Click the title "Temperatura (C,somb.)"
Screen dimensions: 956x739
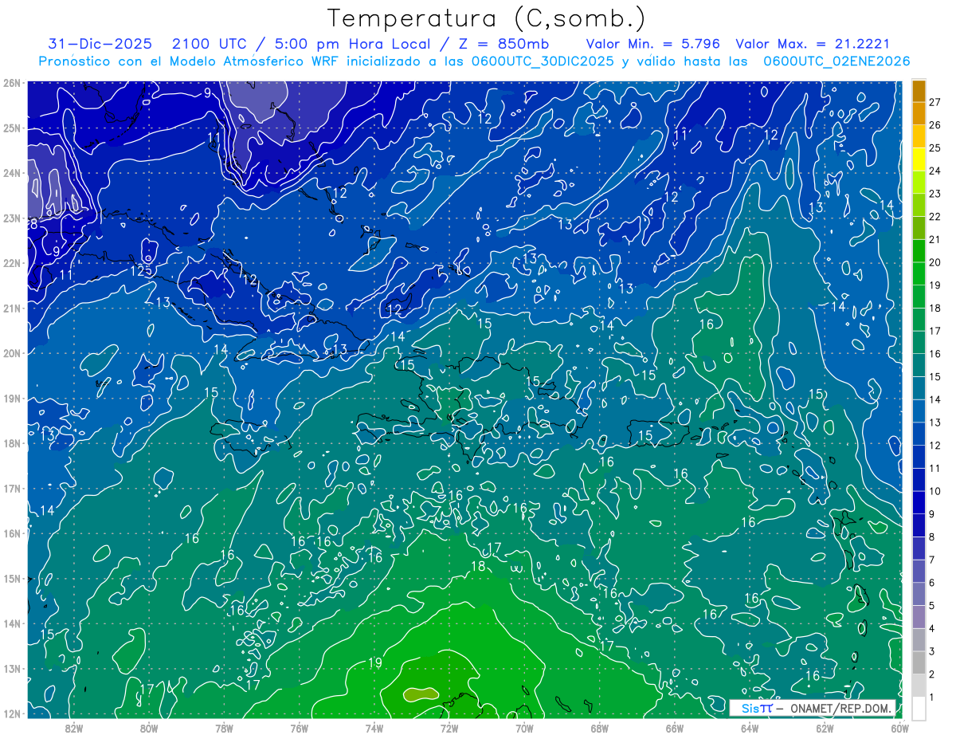pos(487,18)
